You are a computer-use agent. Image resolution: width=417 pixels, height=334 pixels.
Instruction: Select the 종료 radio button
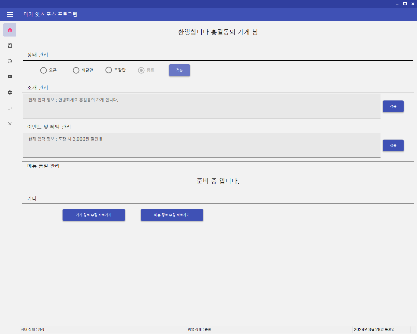[x=141, y=70]
